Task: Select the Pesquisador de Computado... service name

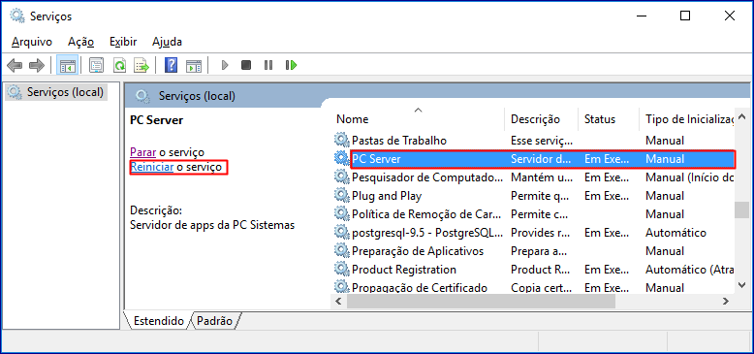Action: click(427, 177)
